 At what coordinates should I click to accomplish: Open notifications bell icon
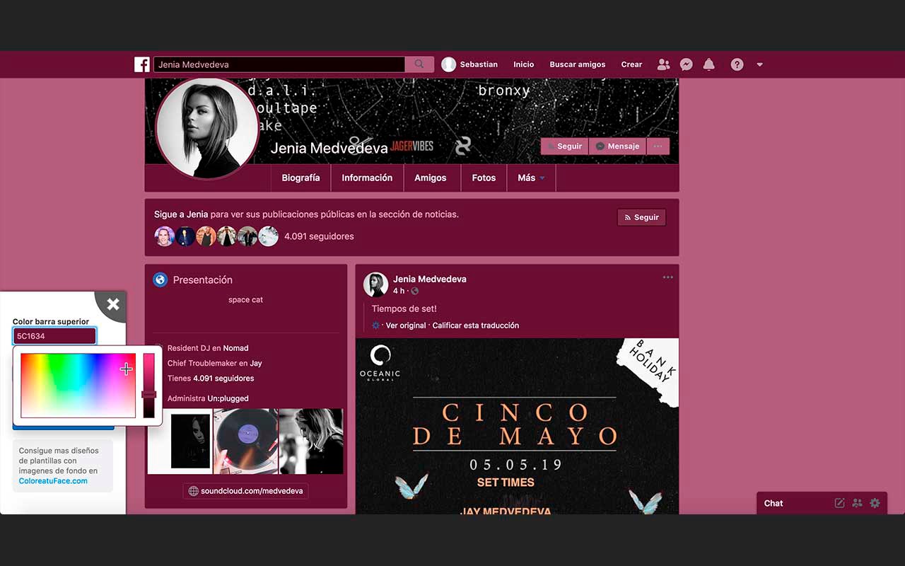point(708,64)
